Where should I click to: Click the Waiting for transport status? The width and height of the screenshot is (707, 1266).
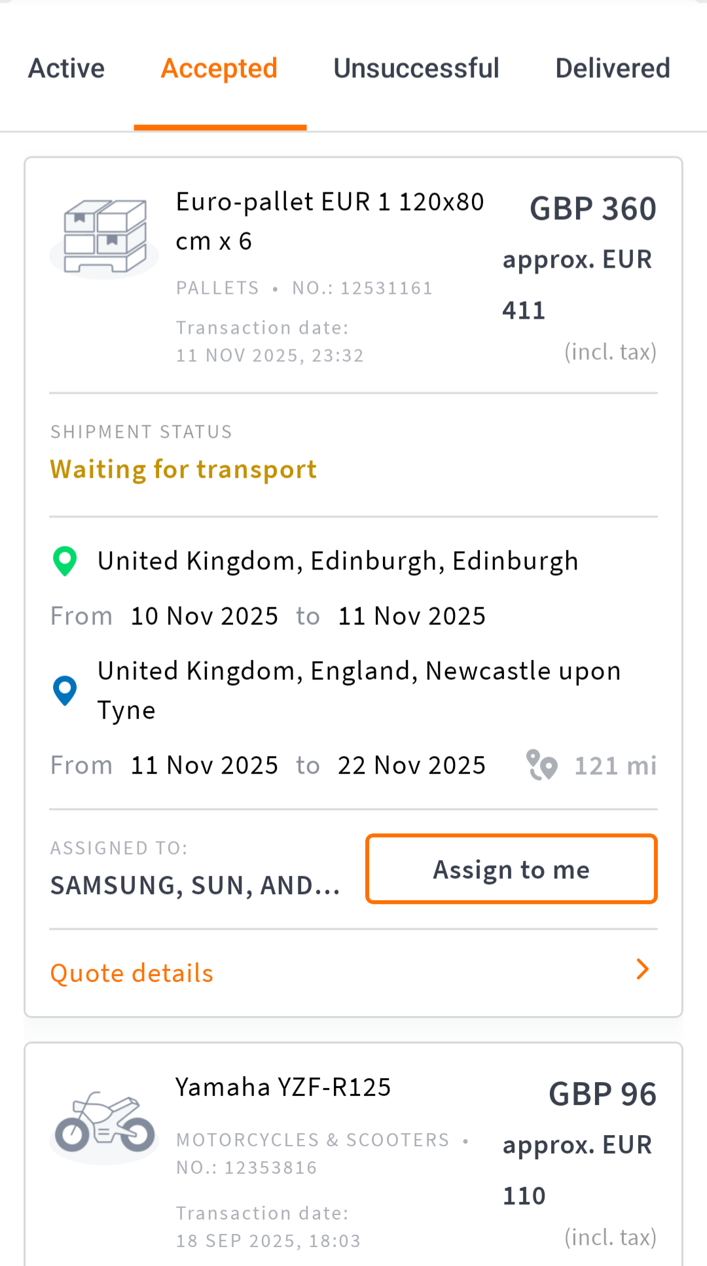(183, 469)
